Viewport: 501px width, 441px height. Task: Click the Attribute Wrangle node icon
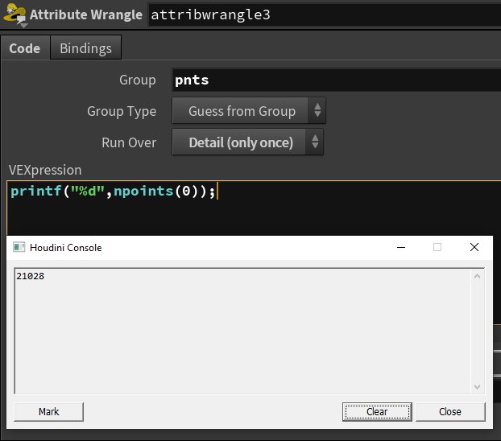pos(14,14)
